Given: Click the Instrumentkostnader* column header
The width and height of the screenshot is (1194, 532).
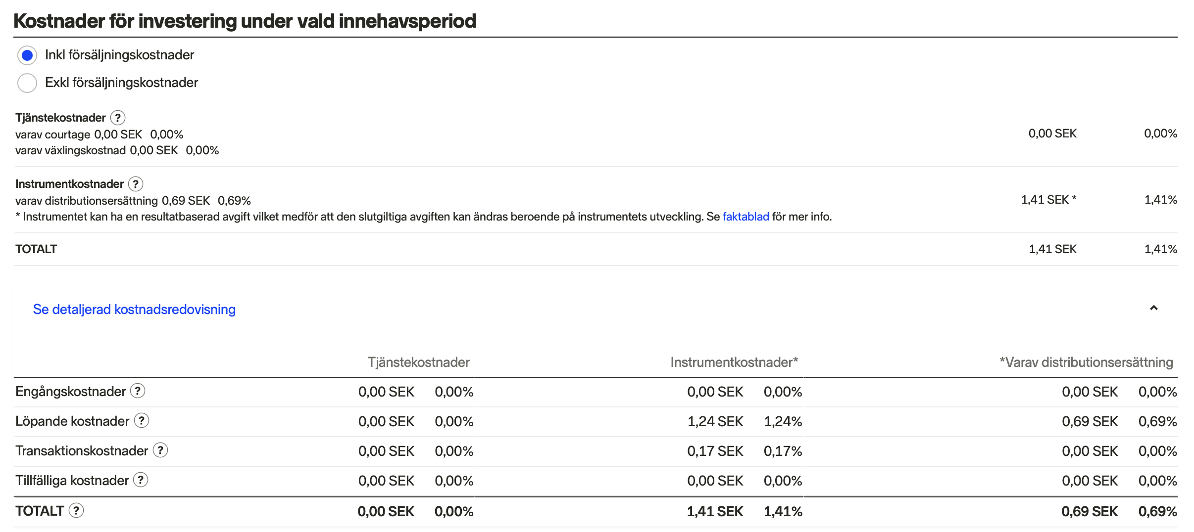Looking at the screenshot, I should pos(734,362).
